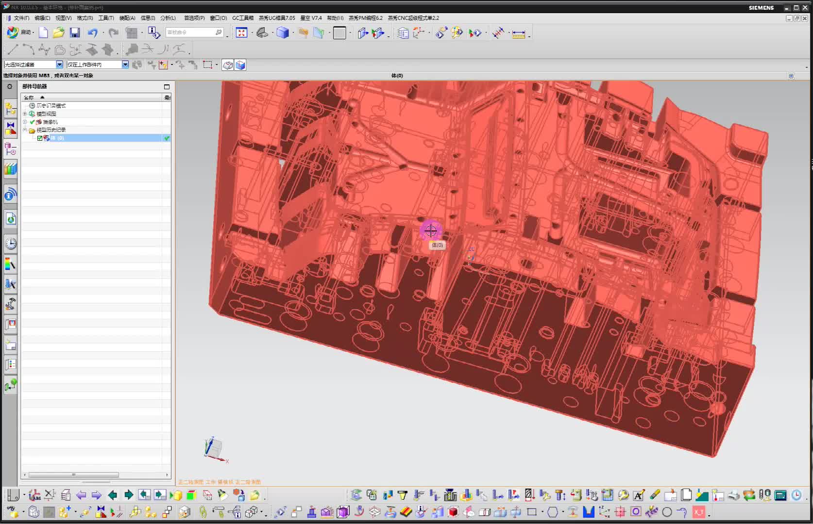Viewport: 813px width, 524px height.
Task: Click the Fit view icon
Action: pyautogui.click(x=241, y=33)
